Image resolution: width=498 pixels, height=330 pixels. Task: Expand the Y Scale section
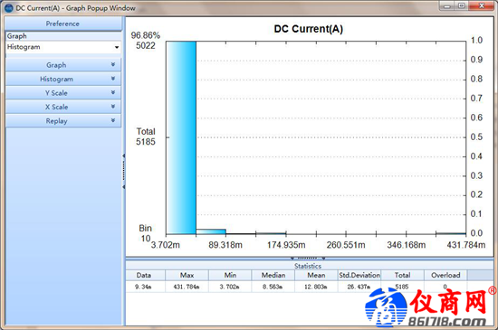[x=62, y=93]
